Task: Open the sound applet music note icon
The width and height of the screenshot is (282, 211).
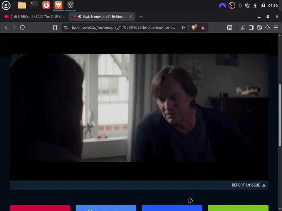Action: (263, 6)
